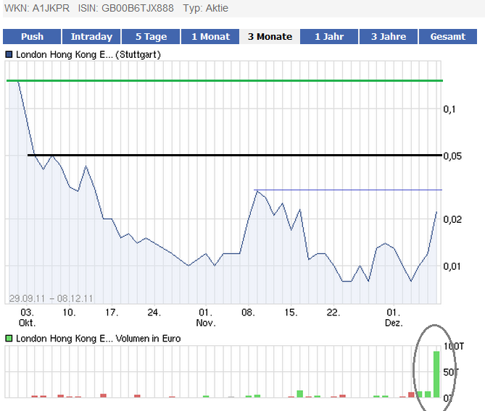Click the 01. Nov. x-axis label

point(206,318)
